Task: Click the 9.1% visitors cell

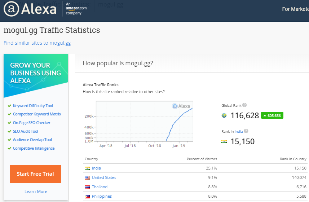Action: point(212,178)
